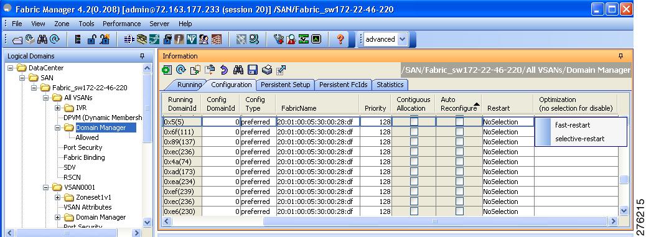The width and height of the screenshot is (646, 237).
Task: Click the two-people users icon in main toolbar
Action: coord(204,40)
